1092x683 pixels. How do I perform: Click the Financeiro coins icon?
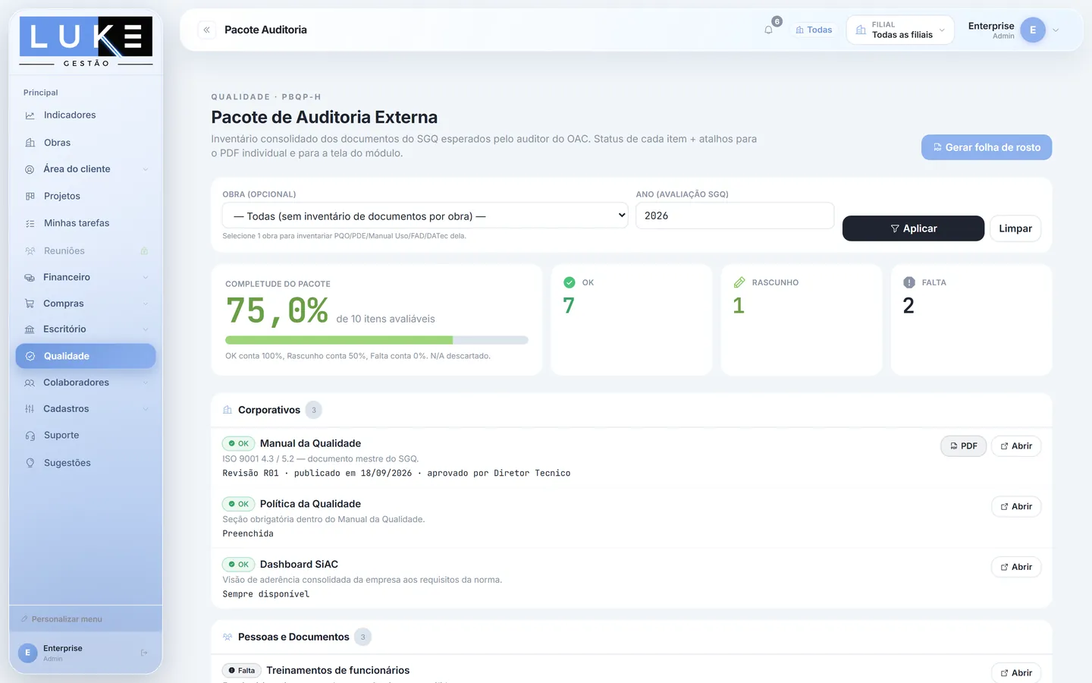(x=30, y=278)
